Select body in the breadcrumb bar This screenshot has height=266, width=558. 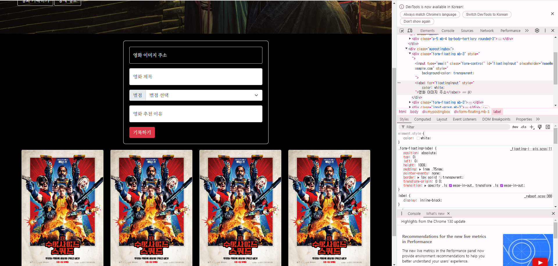coord(414,112)
